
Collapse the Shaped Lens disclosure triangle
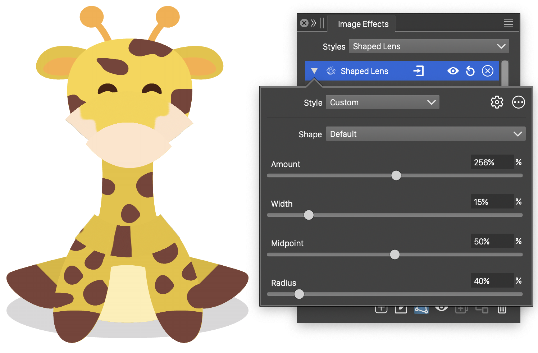pyautogui.click(x=314, y=71)
